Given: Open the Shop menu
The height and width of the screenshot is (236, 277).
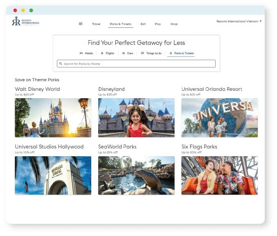Looking at the screenshot, I should coord(174,24).
